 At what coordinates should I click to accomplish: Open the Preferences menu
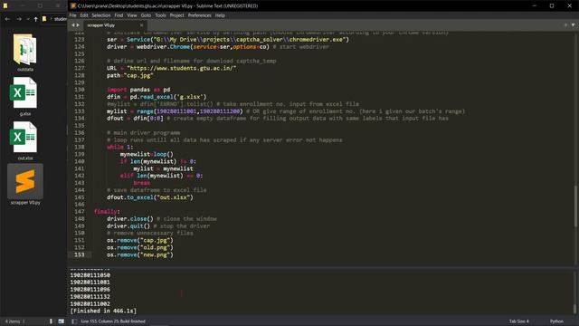click(199, 15)
